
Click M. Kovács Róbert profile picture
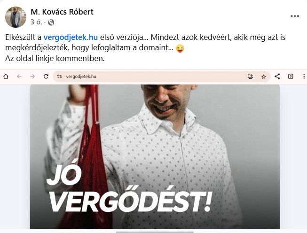(x=16, y=17)
